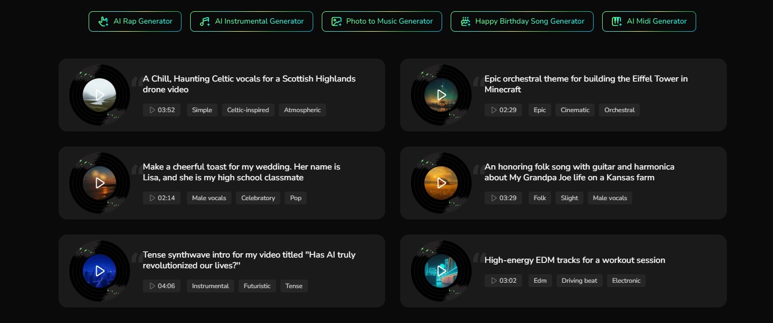Select the Driving beat tag

pos(579,281)
